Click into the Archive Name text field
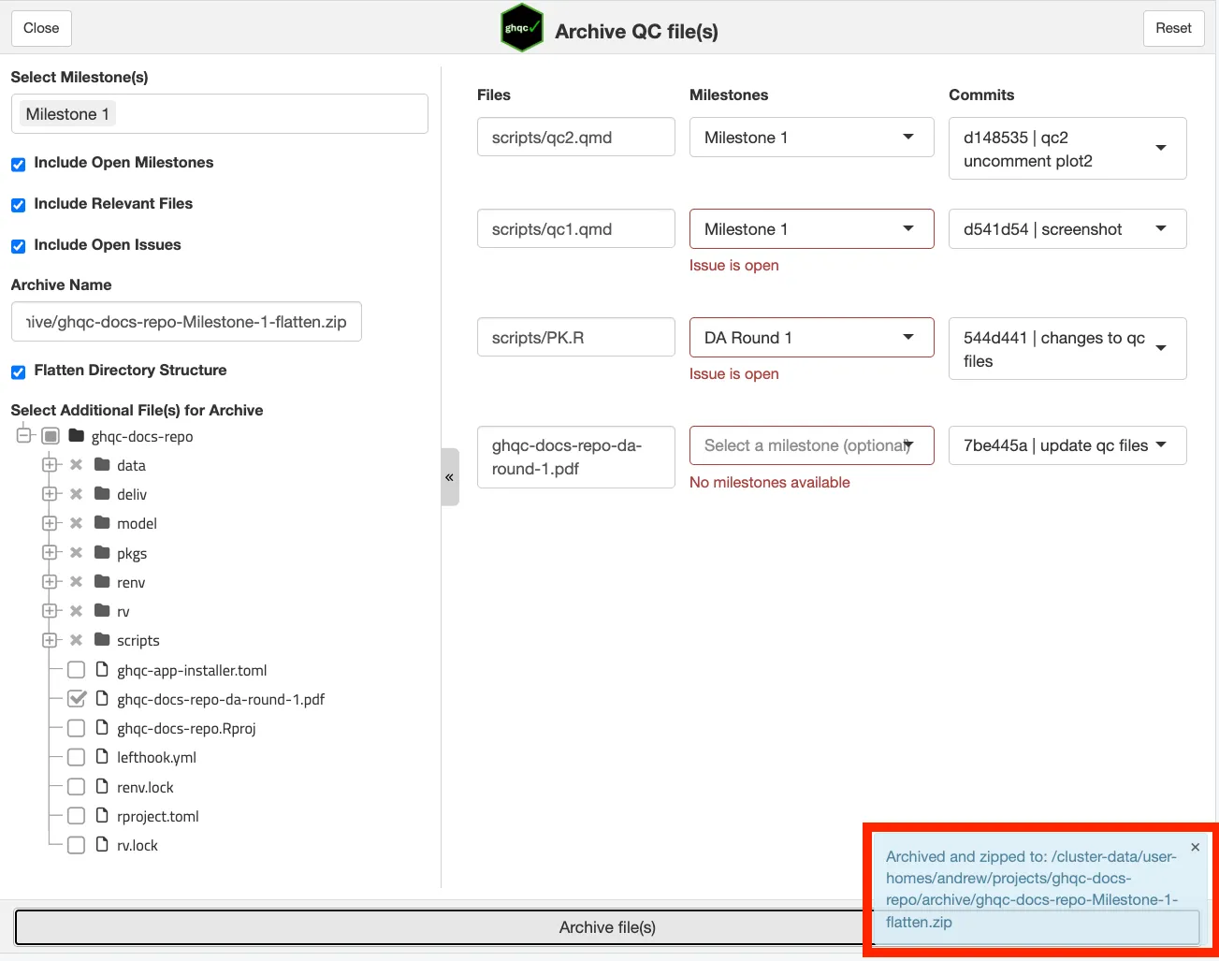 [186, 322]
